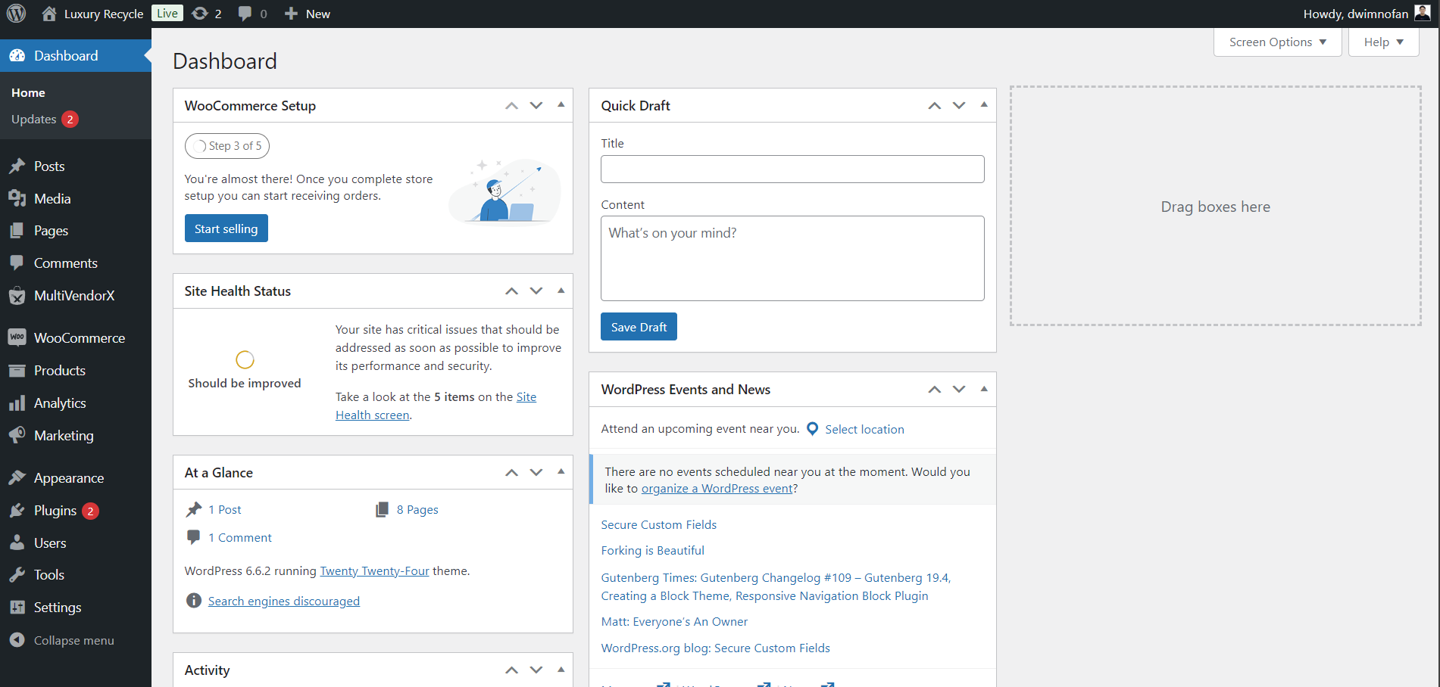
Task: Open the Appearance menu label
Action: [69, 478]
